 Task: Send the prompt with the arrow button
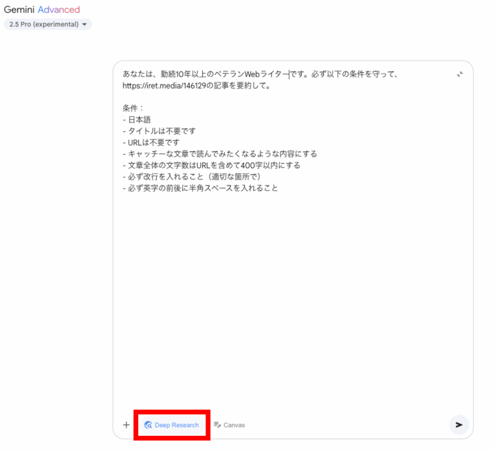[x=459, y=425]
